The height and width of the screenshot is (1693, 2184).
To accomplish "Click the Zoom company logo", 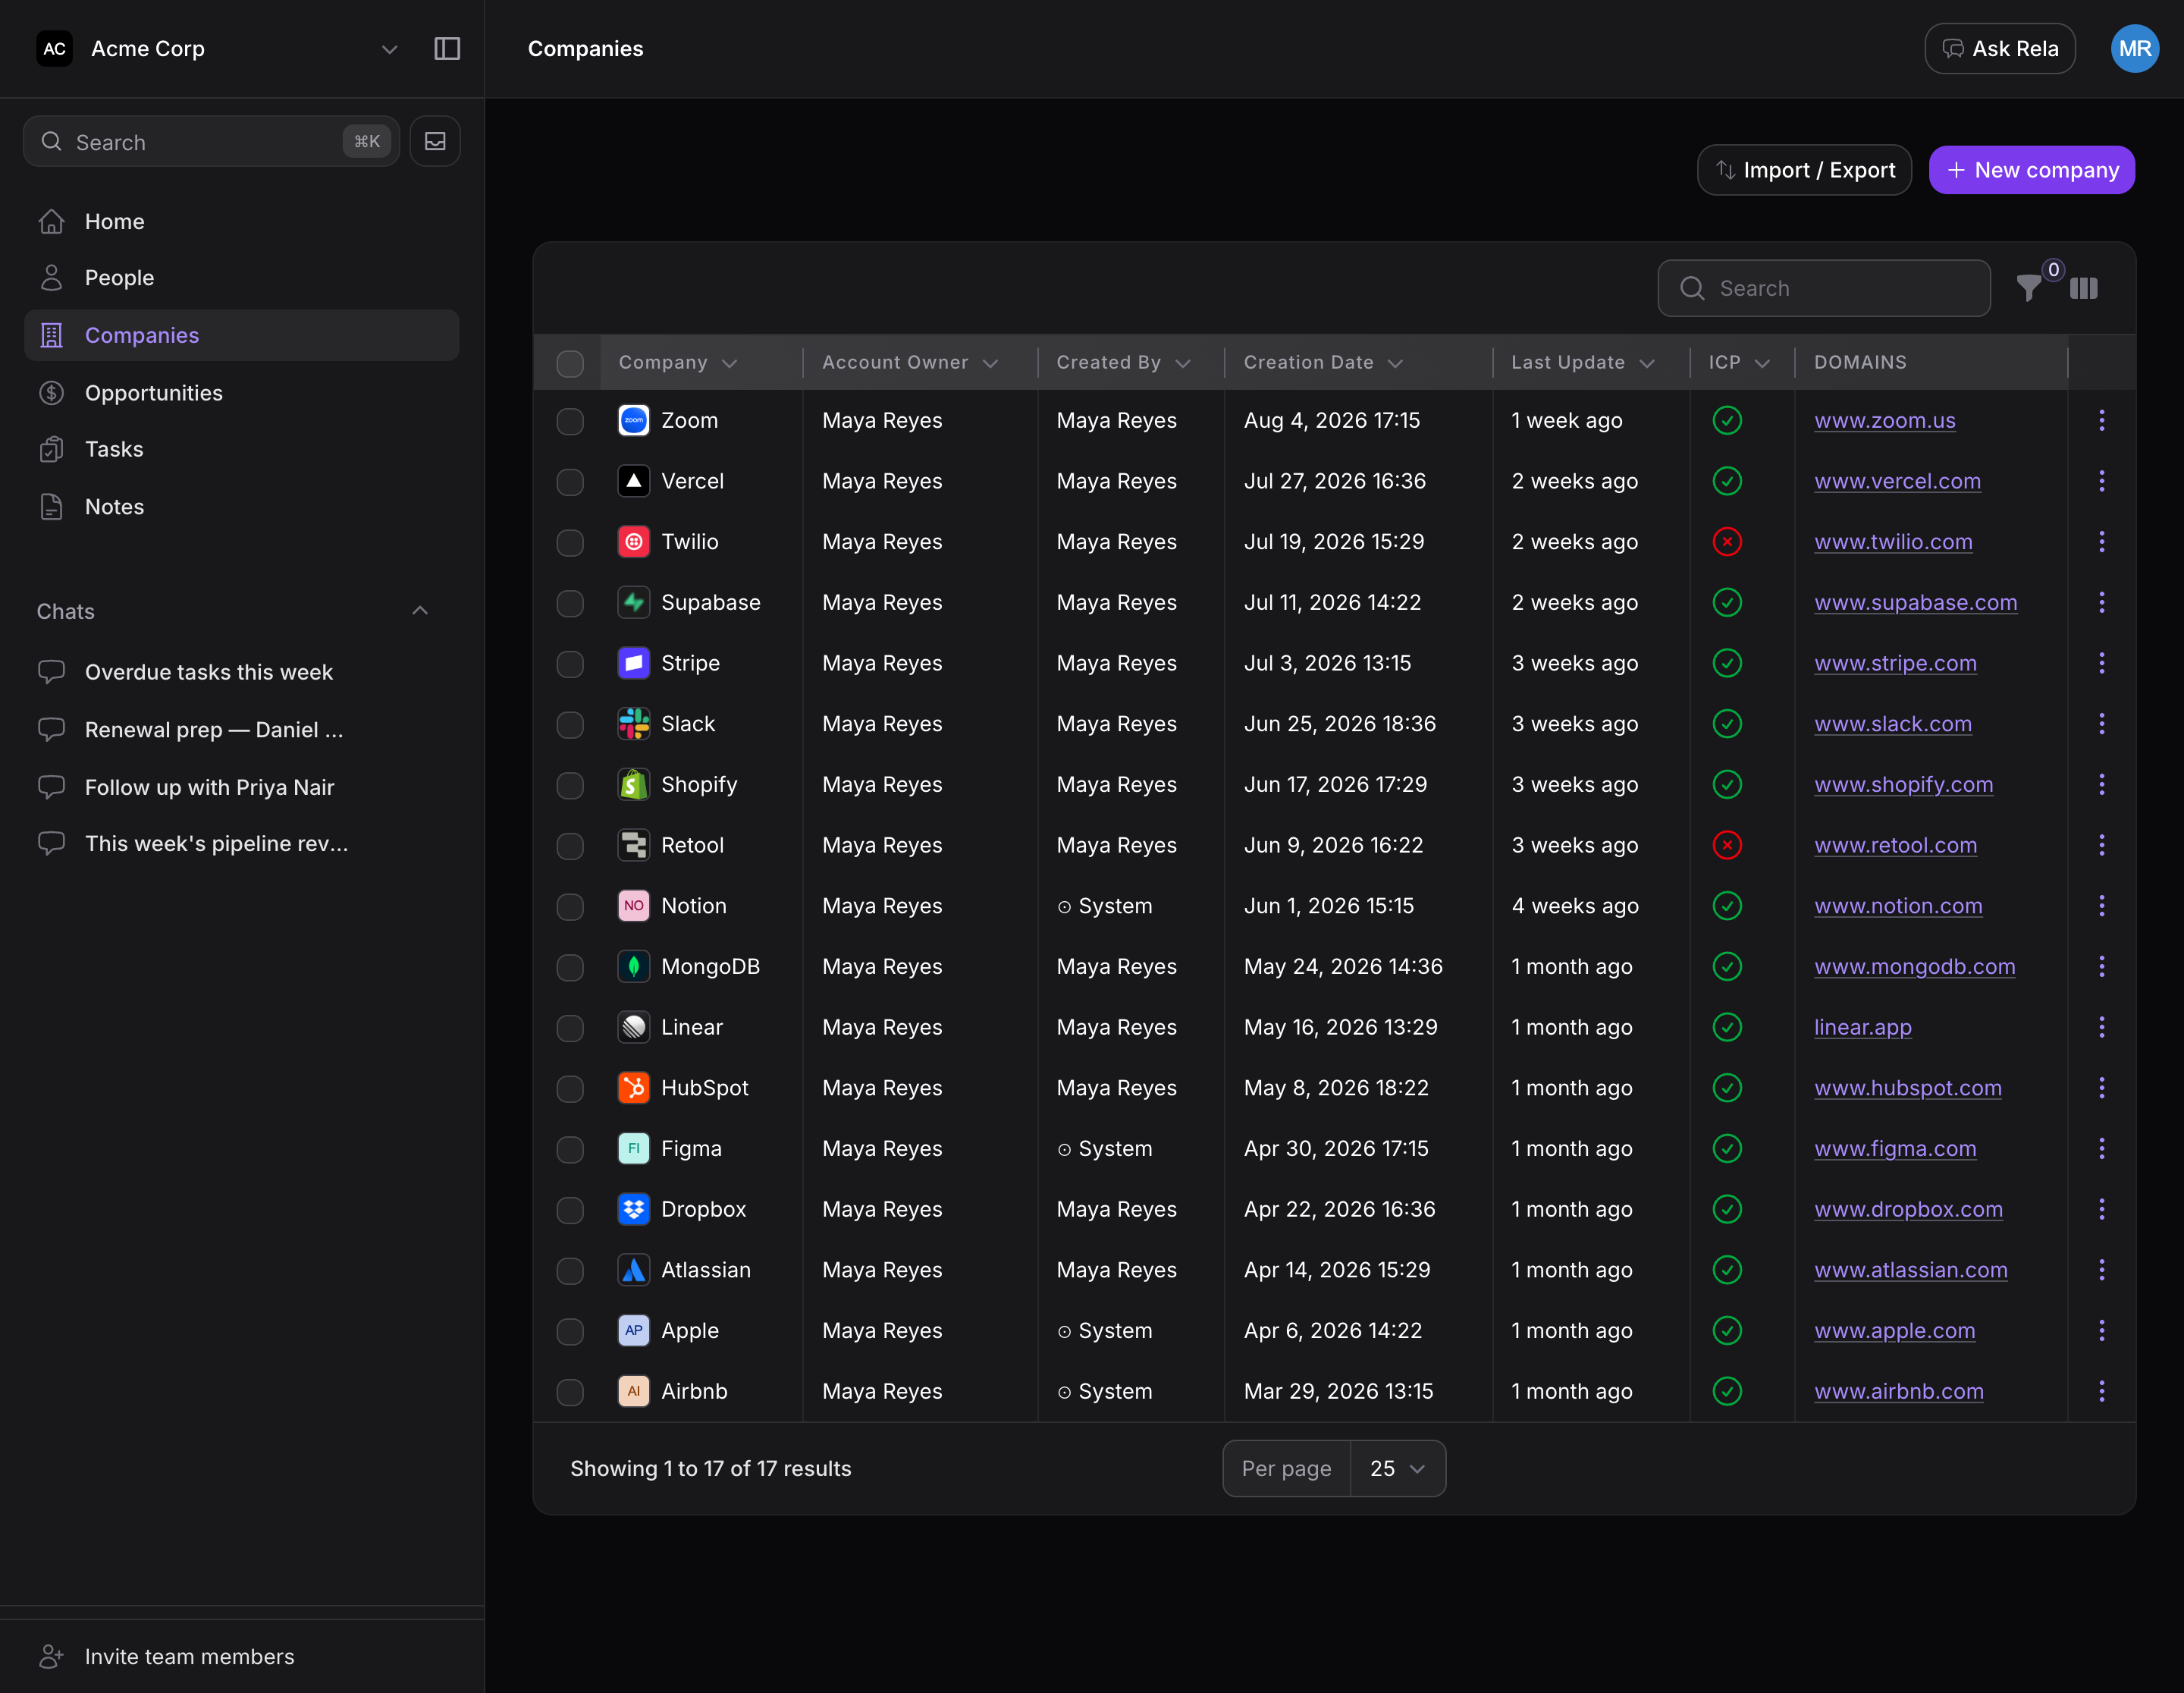I will [x=634, y=420].
